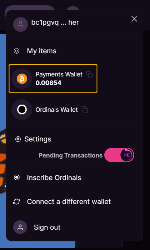Click the My items layers icon
Image resolution: width=150 pixels, height=250 pixels.
[16, 51]
